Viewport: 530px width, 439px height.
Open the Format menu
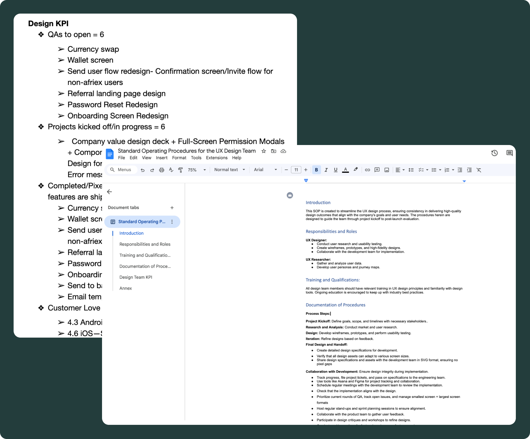click(179, 158)
